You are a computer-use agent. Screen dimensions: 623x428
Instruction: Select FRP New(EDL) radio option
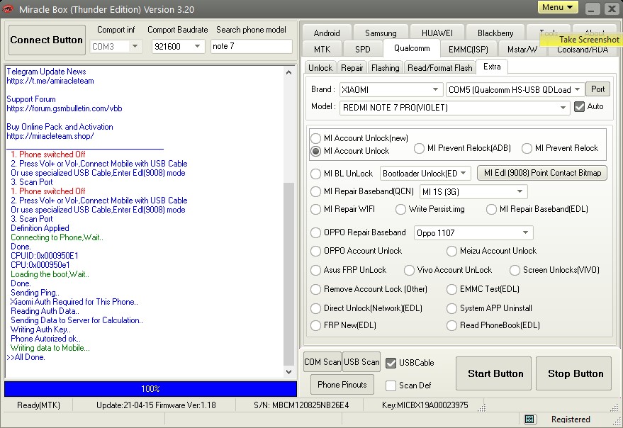tap(315, 325)
